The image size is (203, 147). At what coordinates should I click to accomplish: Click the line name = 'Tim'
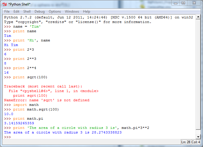pos(22,27)
